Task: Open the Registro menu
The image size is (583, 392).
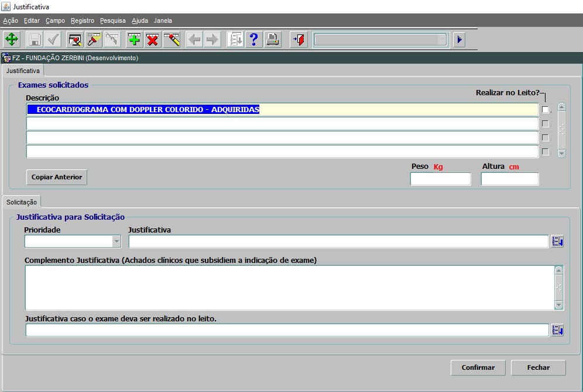Action: click(82, 21)
